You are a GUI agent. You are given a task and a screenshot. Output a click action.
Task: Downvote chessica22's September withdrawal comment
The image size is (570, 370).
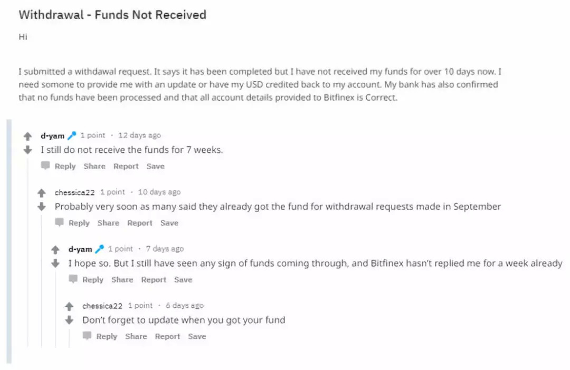(x=42, y=207)
